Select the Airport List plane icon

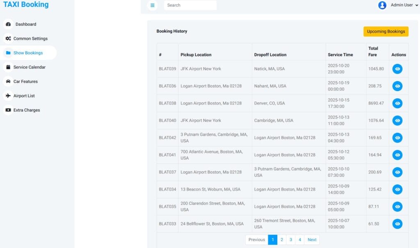(8, 96)
